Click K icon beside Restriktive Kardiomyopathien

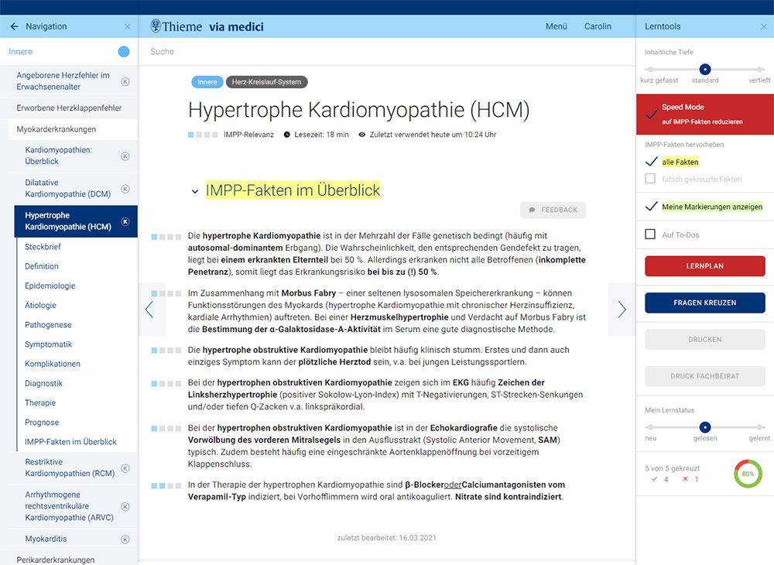[x=125, y=467]
